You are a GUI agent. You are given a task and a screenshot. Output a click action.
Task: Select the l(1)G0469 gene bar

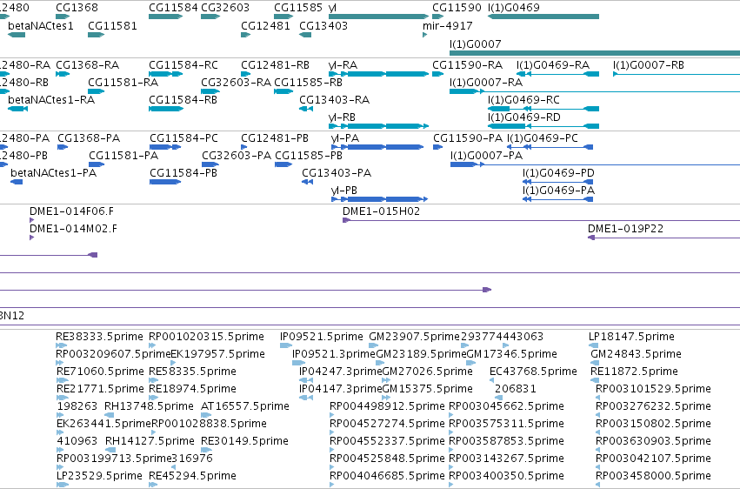point(543,17)
